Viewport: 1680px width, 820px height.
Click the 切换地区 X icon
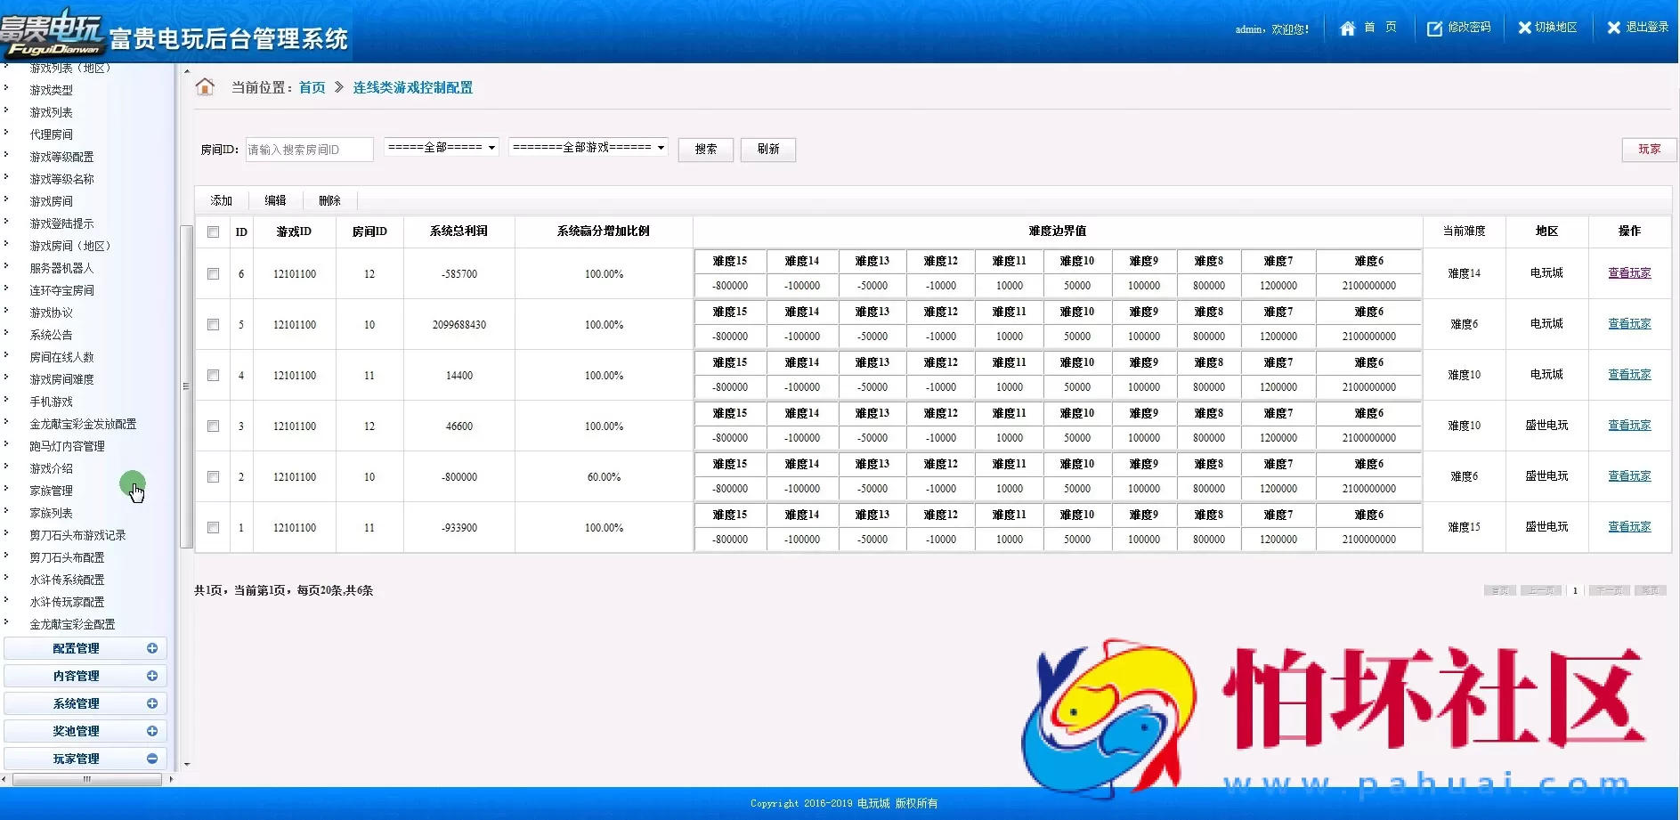tap(1524, 28)
